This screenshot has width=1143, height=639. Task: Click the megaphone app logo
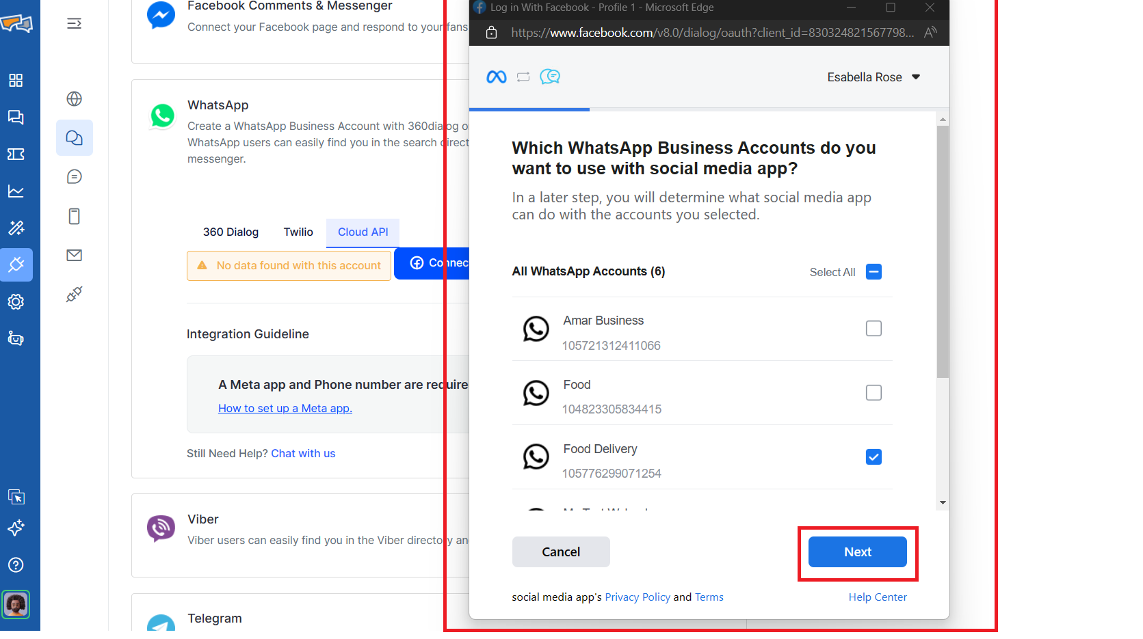tap(16, 24)
